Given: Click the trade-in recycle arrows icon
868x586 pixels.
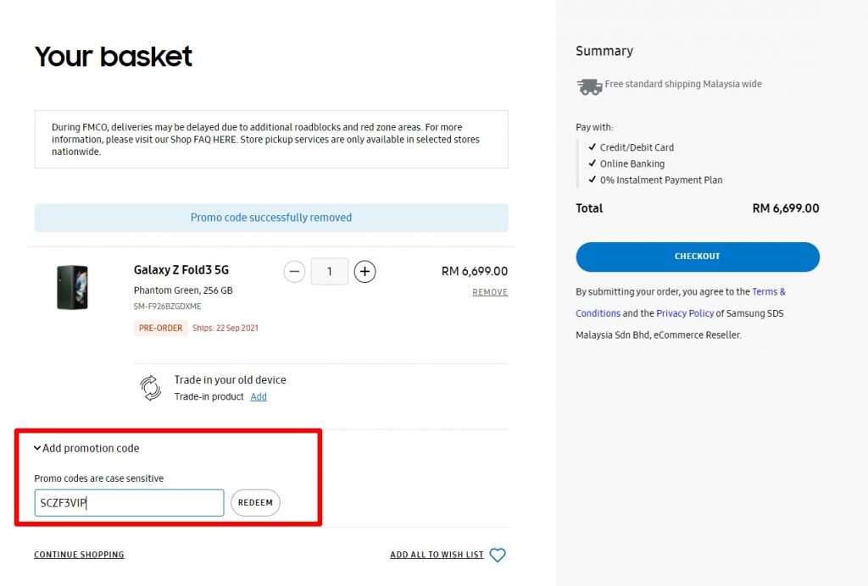Looking at the screenshot, I should point(151,388).
